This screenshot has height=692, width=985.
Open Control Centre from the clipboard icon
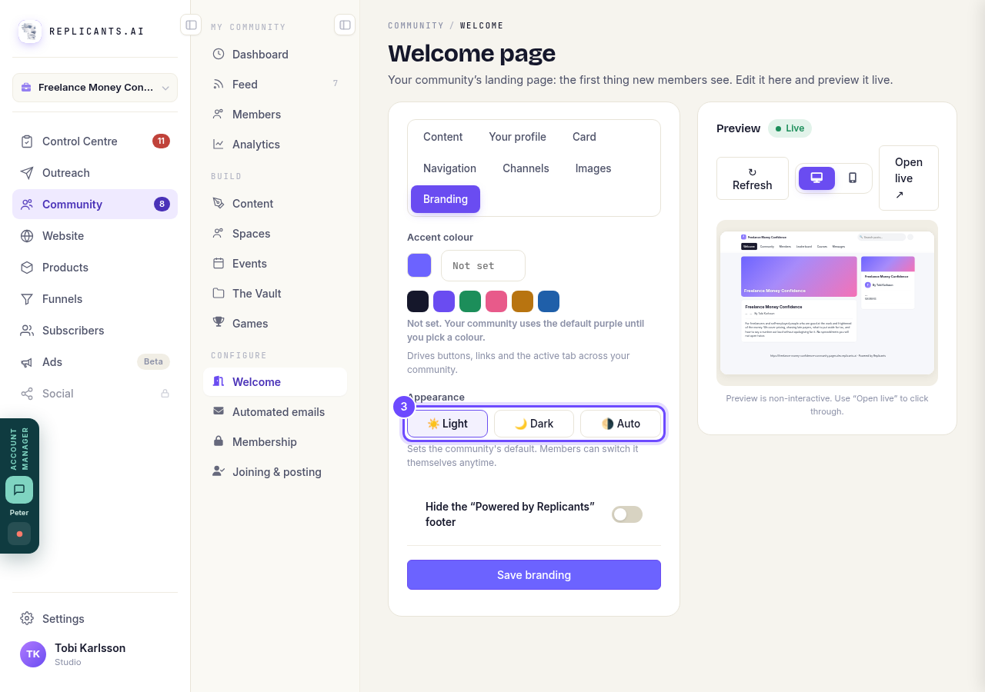point(27,141)
